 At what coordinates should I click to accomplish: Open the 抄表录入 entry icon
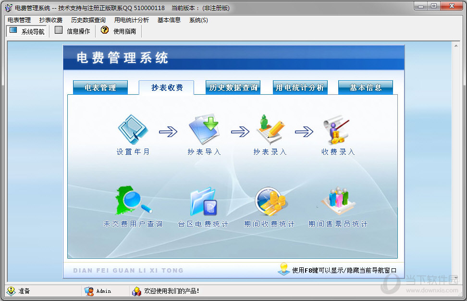[x=270, y=129]
